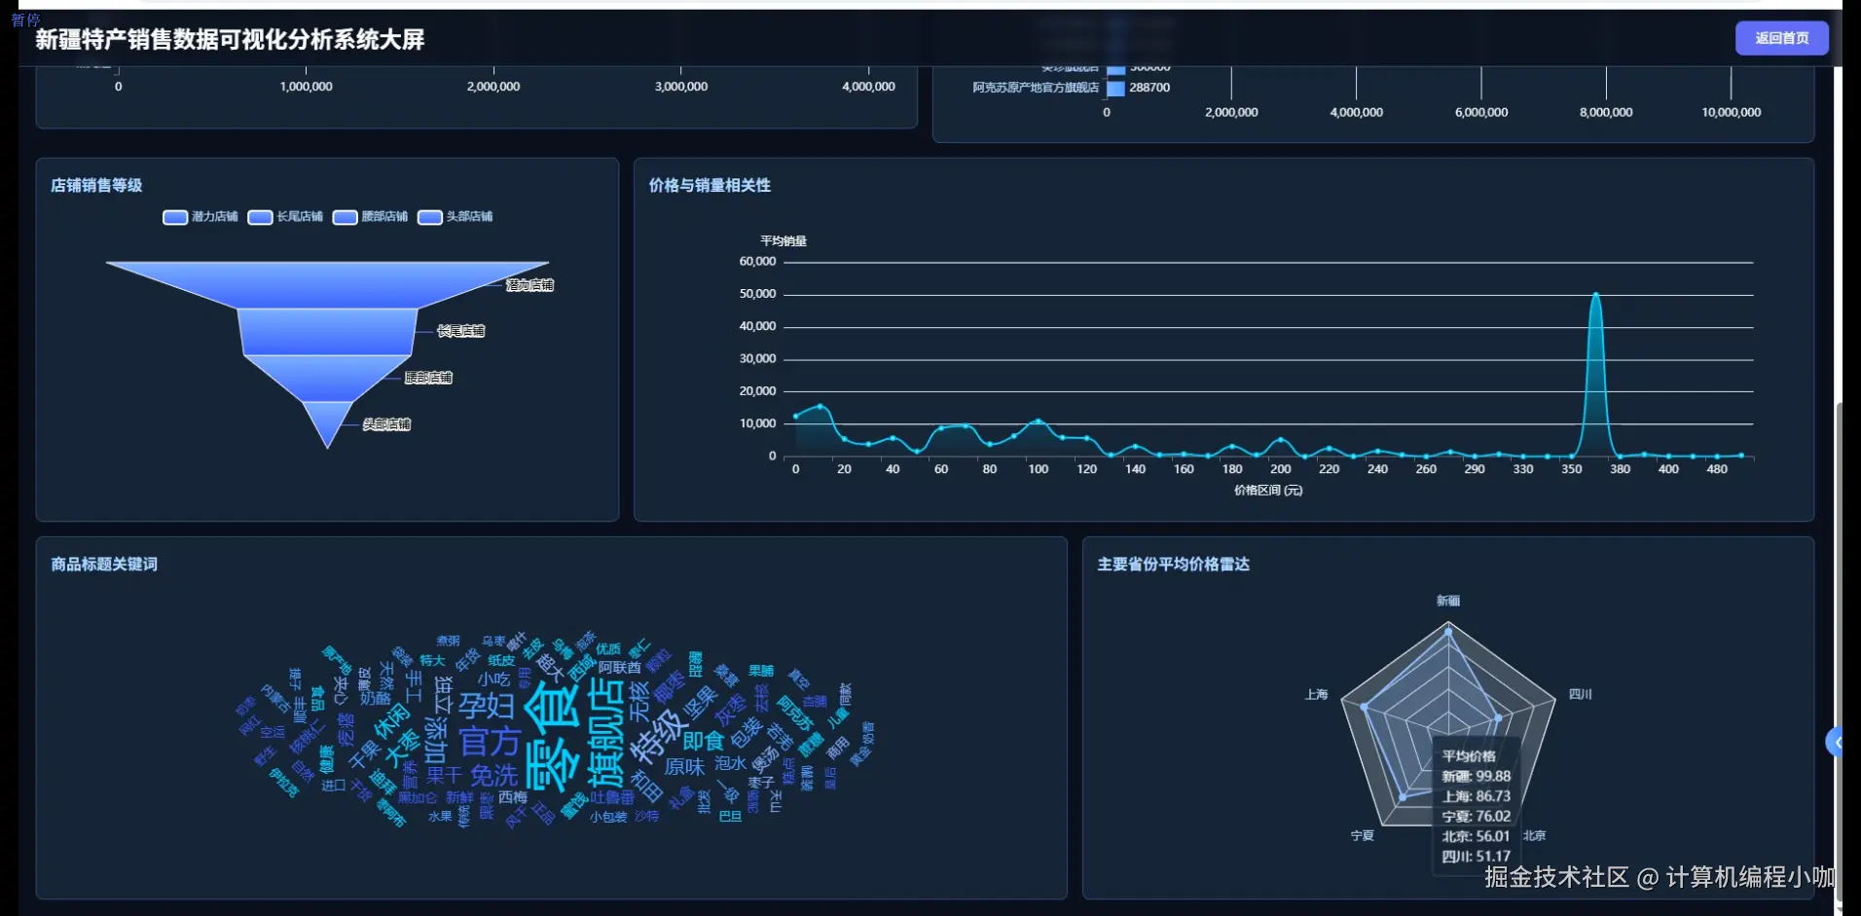Screen dimensions: 1861x916
Task: Click the word 阿联酋 in the word cloud
Action: [620, 667]
